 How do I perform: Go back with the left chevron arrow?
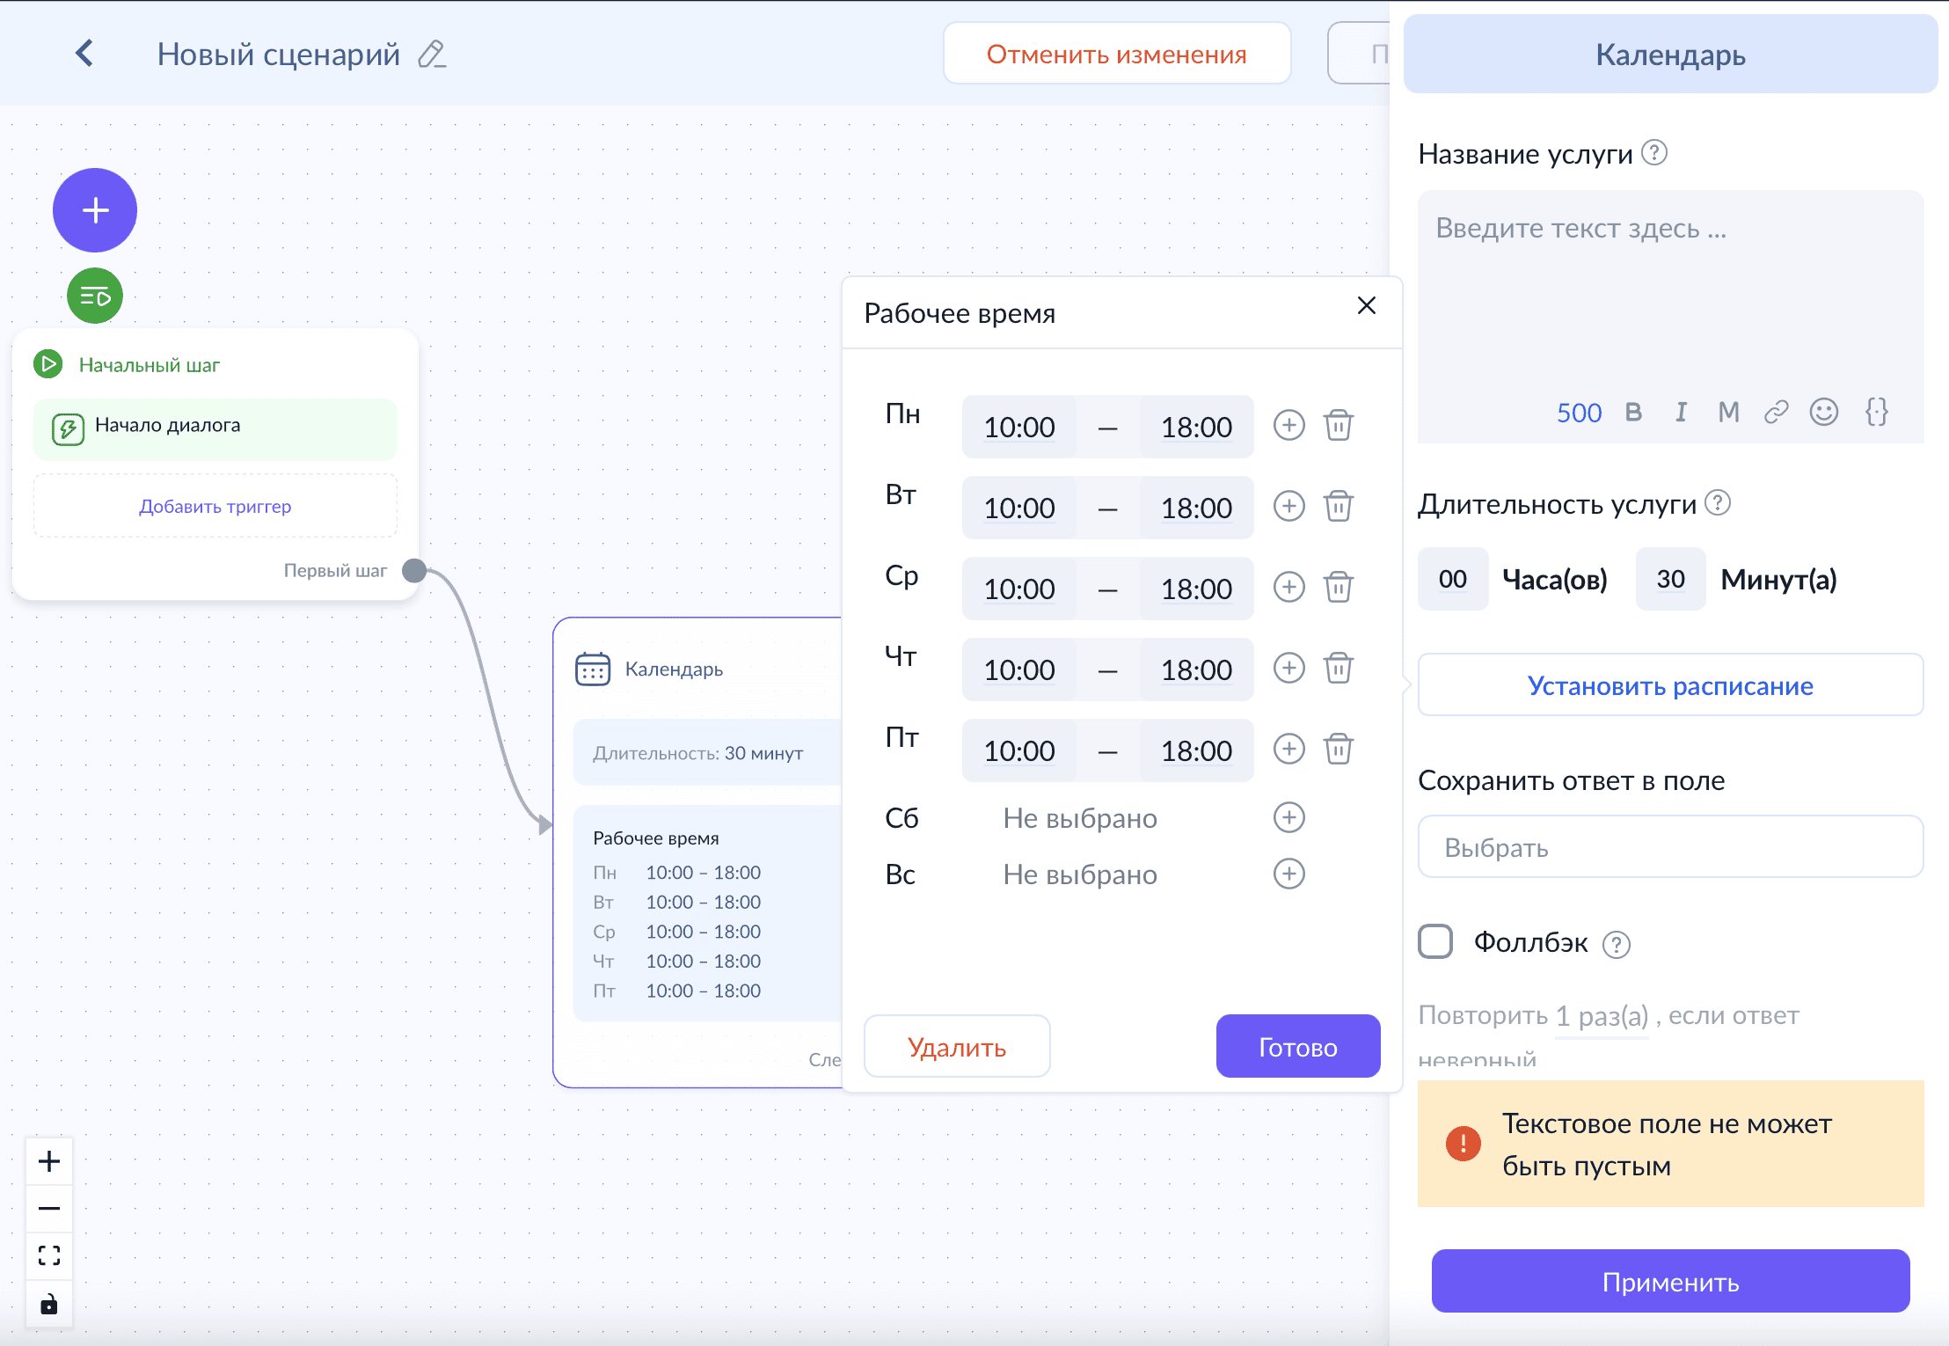[84, 54]
